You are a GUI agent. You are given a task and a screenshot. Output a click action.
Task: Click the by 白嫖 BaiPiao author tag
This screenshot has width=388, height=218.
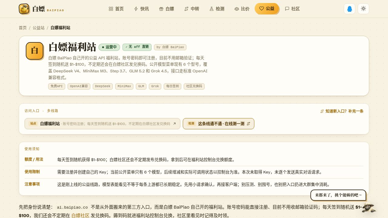point(170,47)
